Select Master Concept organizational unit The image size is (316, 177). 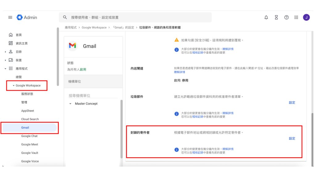click(86, 104)
